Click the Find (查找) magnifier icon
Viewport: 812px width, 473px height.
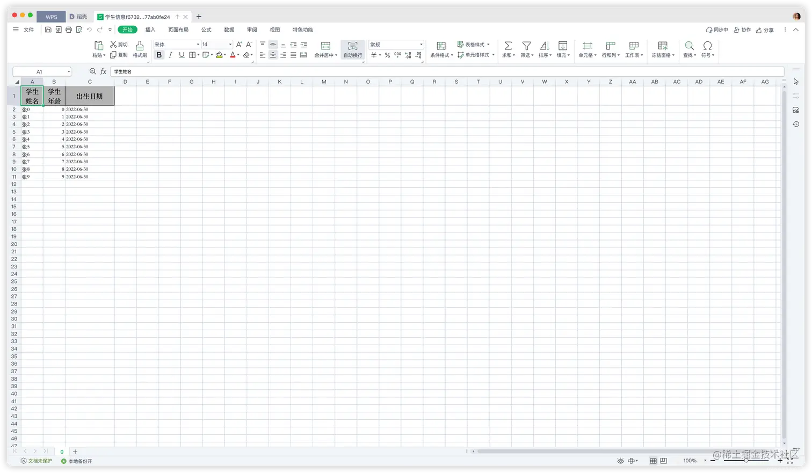690,46
